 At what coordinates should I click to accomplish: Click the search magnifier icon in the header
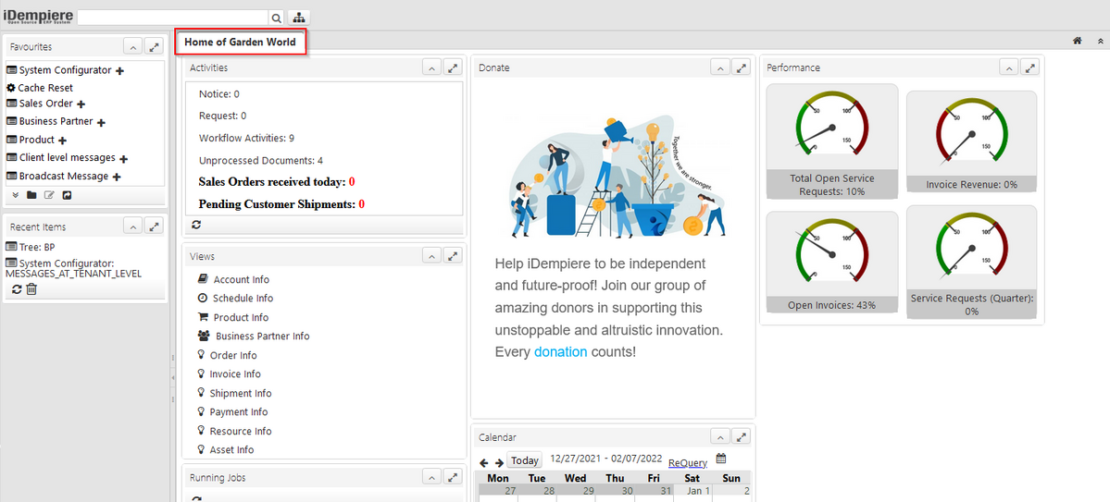[276, 18]
